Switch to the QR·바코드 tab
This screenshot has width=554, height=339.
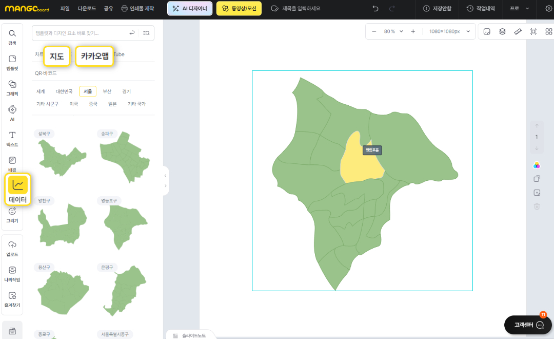(46, 73)
